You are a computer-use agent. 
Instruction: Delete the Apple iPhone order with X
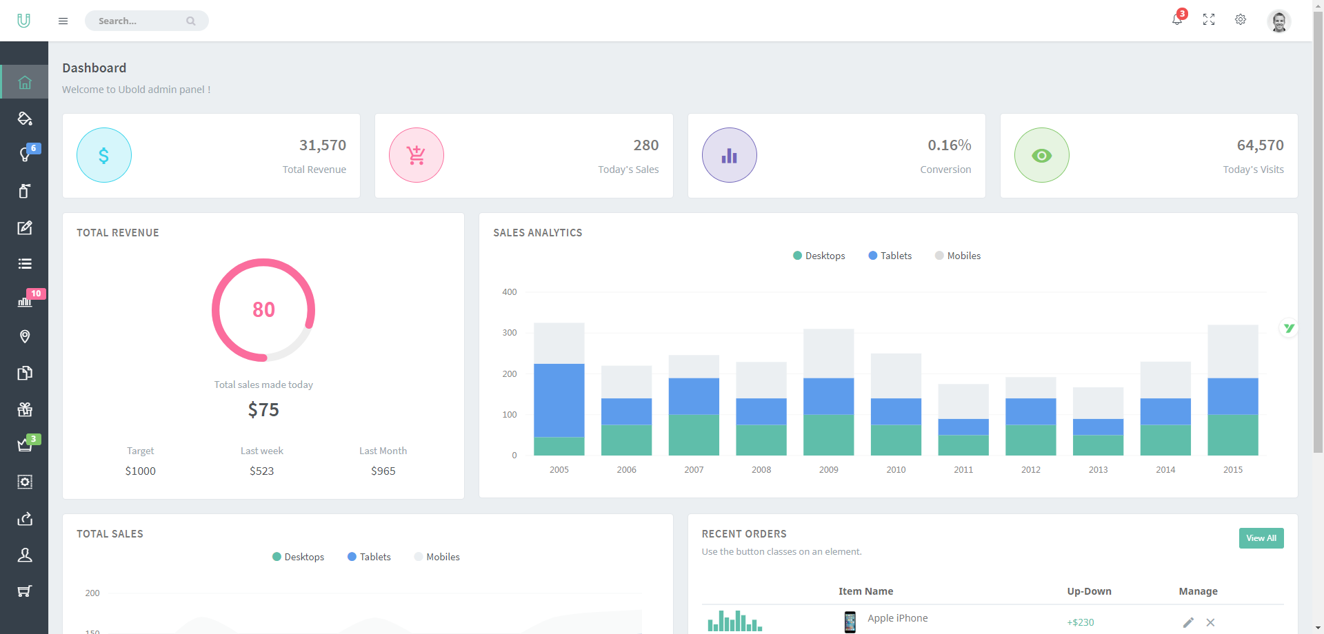(1210, 622)
